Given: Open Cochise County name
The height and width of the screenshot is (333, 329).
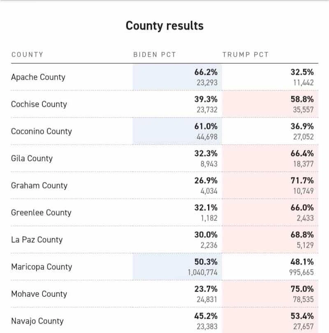Looking at the screenshot, I should (39, 104).
